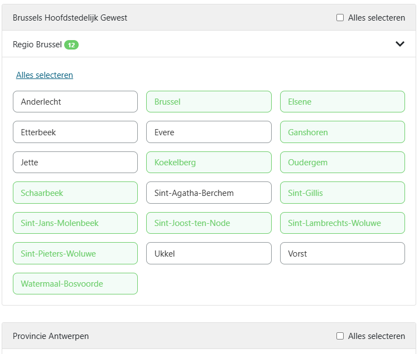Check Alles selecteren for Brussels Hoofdstedelijk Gewest

click(340, 18)
